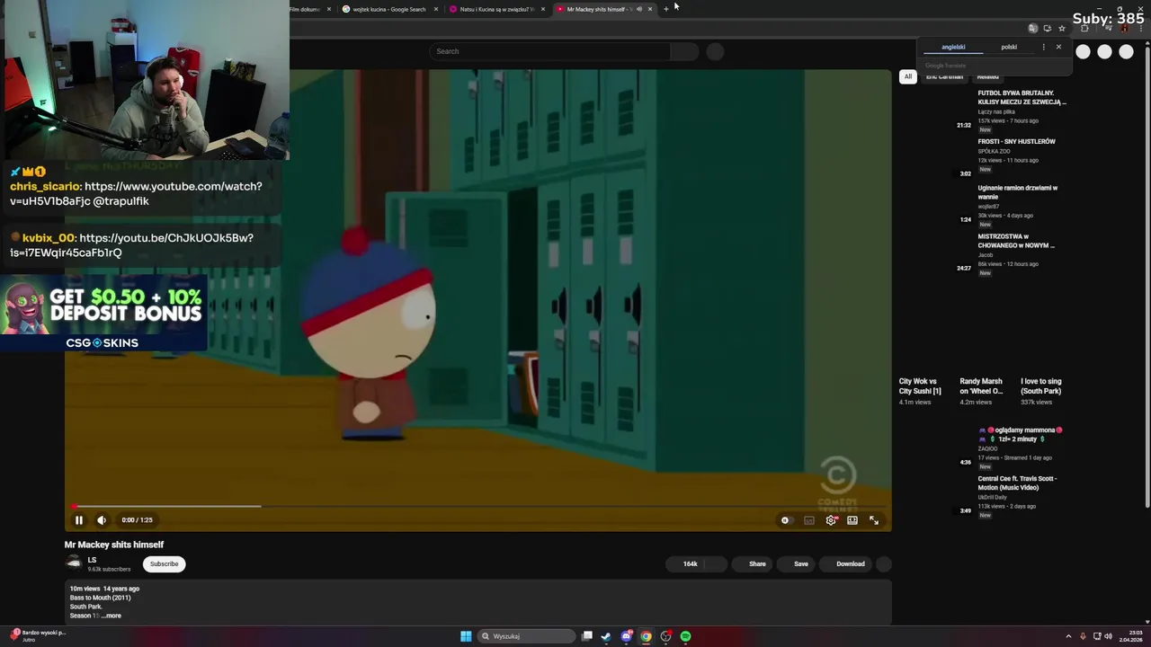The height and width of the screenshot is (647, 1151).
Task: Open oglądamy mammona stream by ZAQIOO
Action: coord(1022,434)
